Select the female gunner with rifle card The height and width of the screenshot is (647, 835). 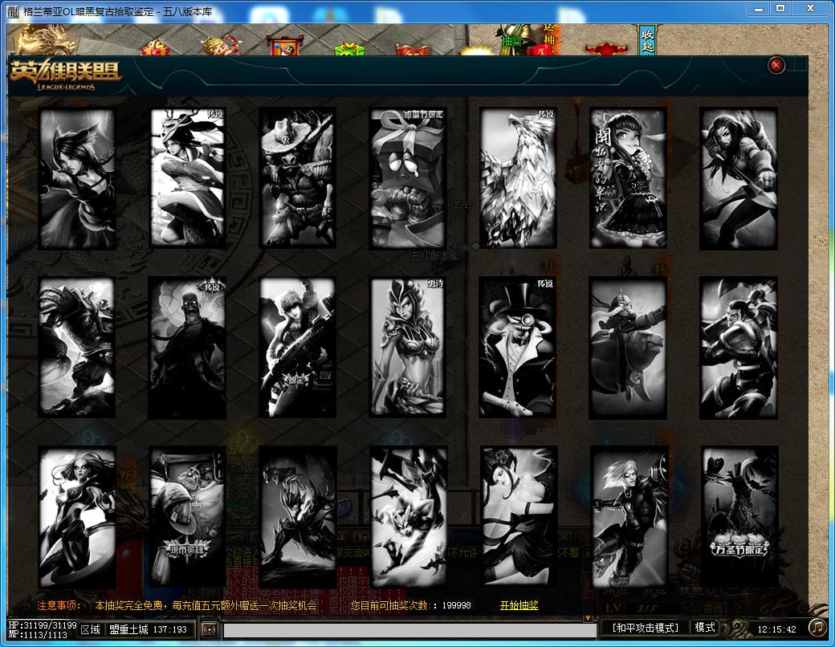pos(298,347)
